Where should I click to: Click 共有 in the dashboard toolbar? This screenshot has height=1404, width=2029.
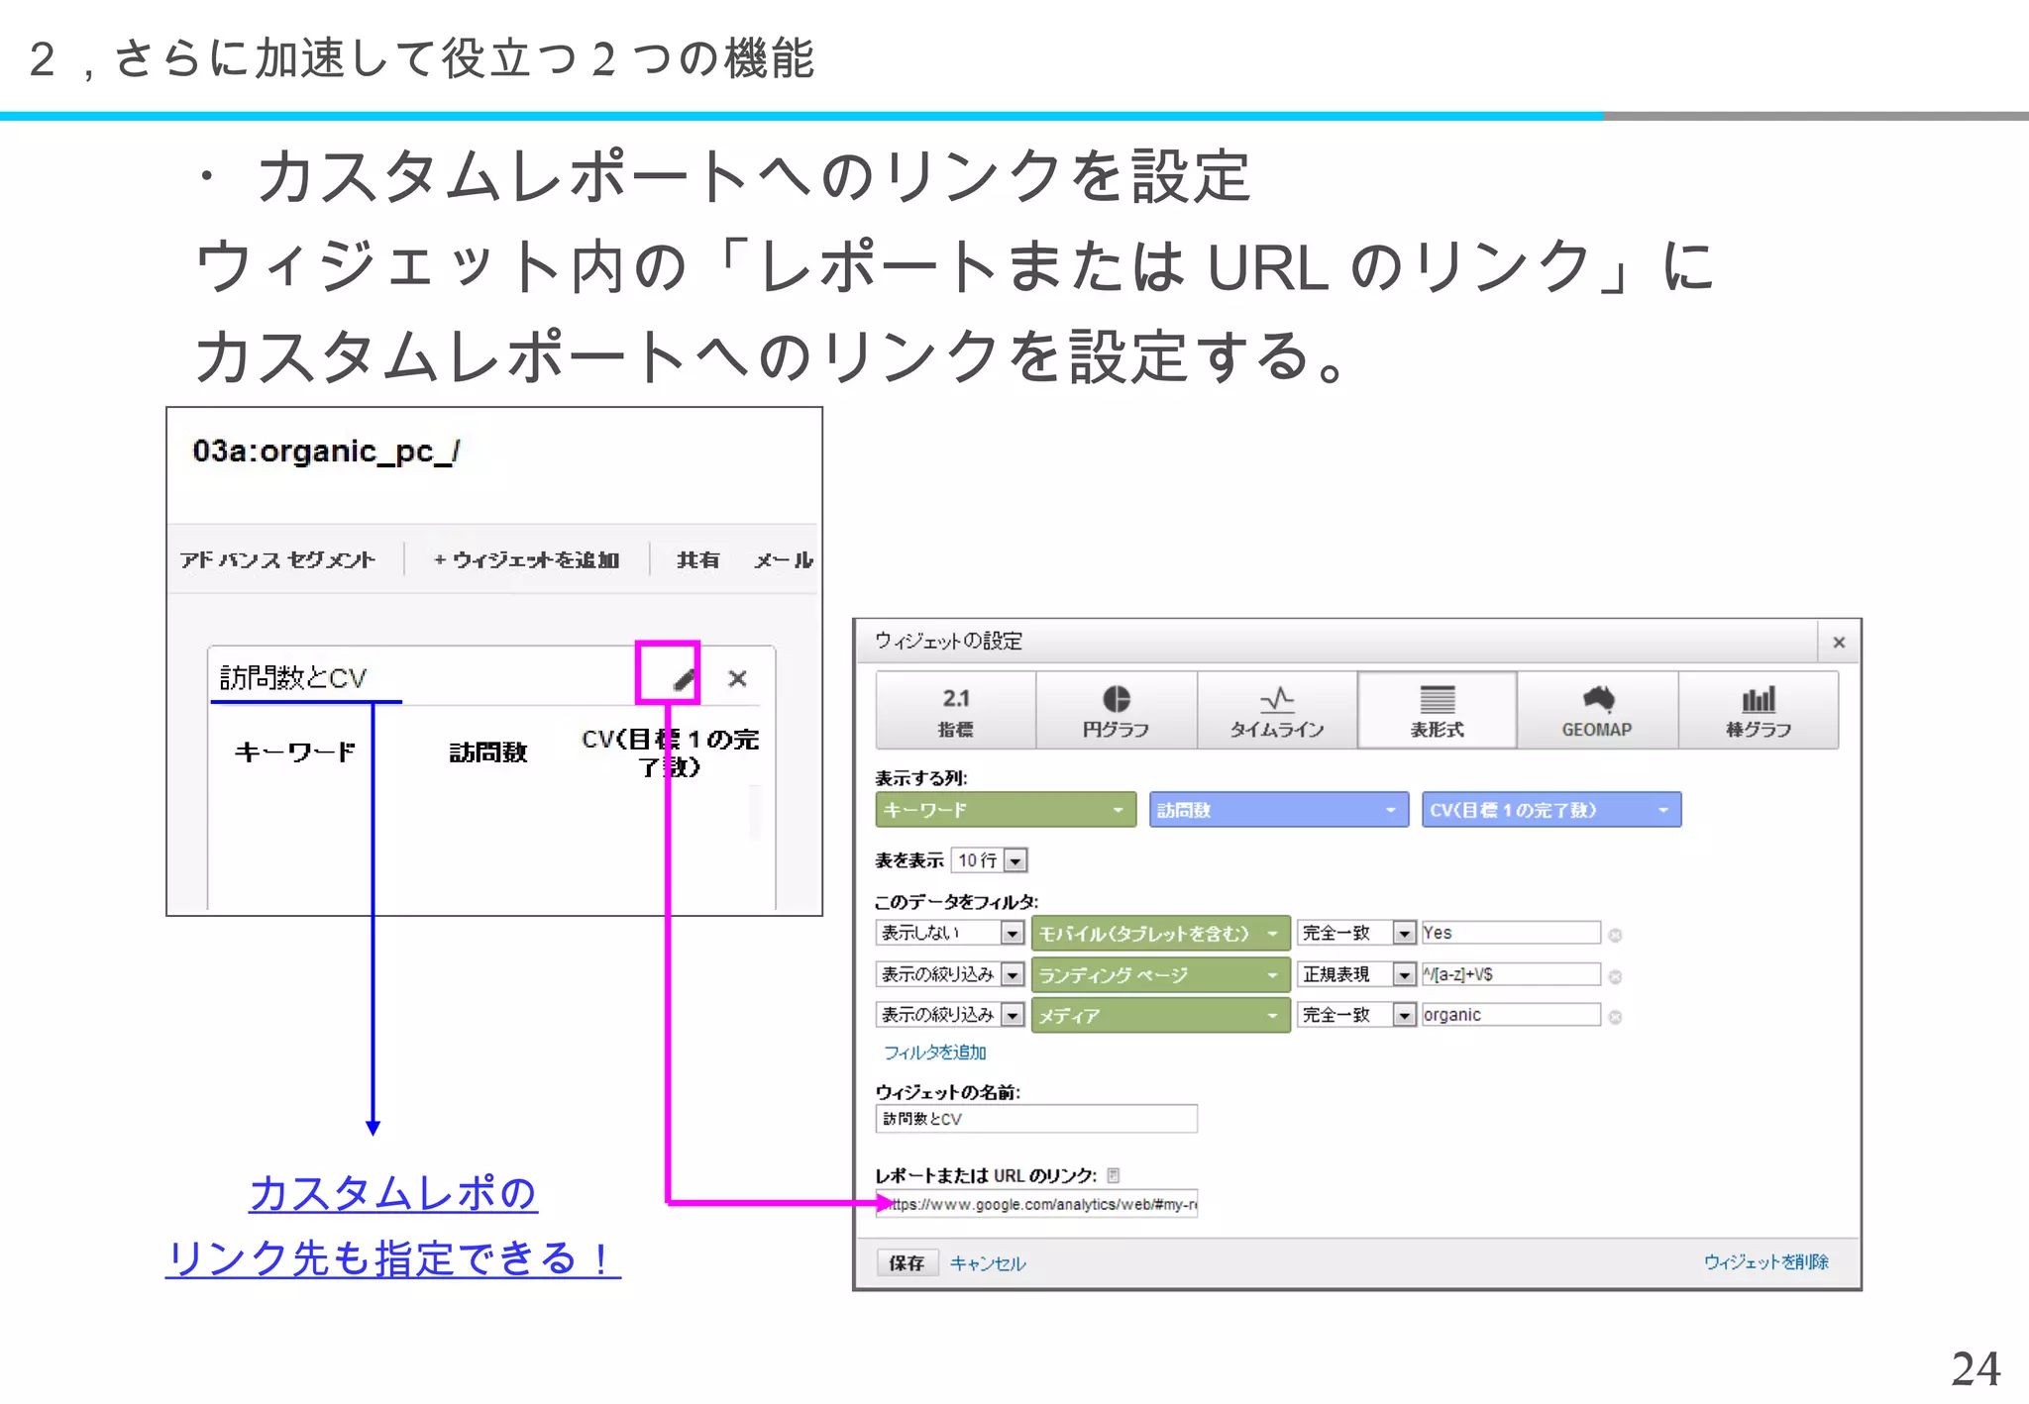pyautogui.click(x=697, y=560)
